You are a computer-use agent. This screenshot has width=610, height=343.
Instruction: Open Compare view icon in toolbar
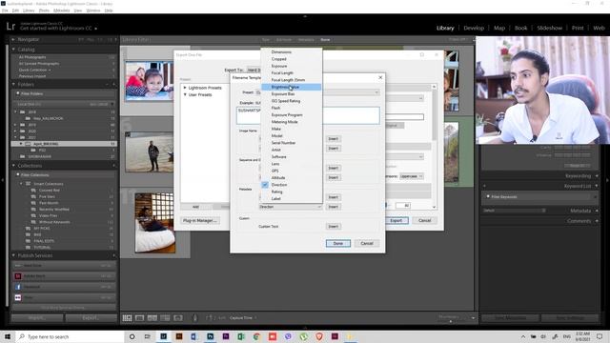pyautogui.click(x=152, y=317)
